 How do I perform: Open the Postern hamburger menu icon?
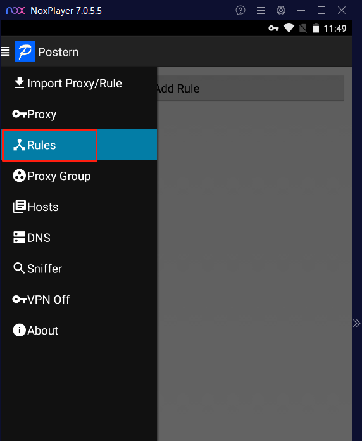point(5,52)
